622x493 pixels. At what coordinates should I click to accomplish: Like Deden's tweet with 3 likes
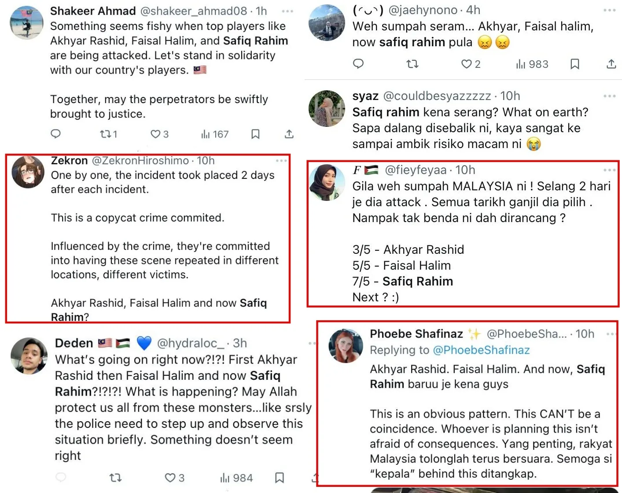click(x=170, y=478)
